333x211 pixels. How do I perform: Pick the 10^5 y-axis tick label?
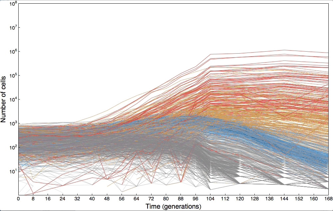(12, 76)
